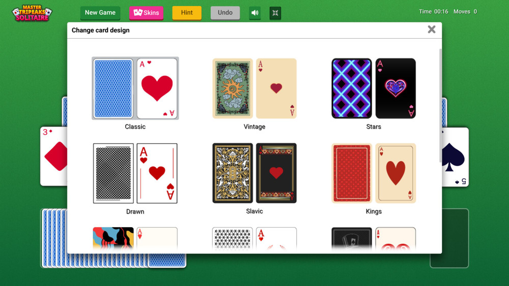Click the 3 of diamonds card
The image size is (509, 286).
54,156
